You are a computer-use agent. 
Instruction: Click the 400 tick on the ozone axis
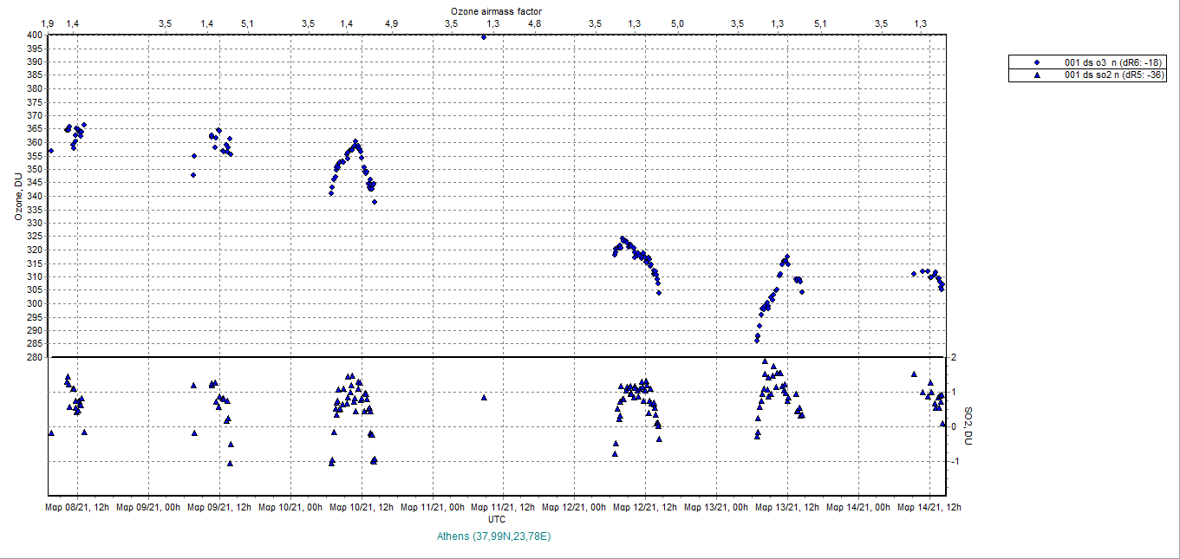(35, 35)
